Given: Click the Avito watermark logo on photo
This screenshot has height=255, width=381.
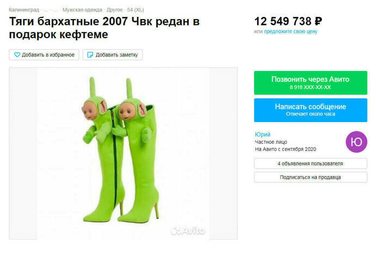Looking at the screenshot, I should click(x=188, y=230).
